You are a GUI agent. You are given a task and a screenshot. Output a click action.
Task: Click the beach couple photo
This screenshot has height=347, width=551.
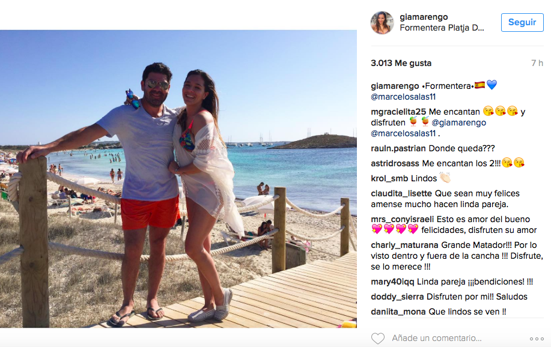(178, 179)
